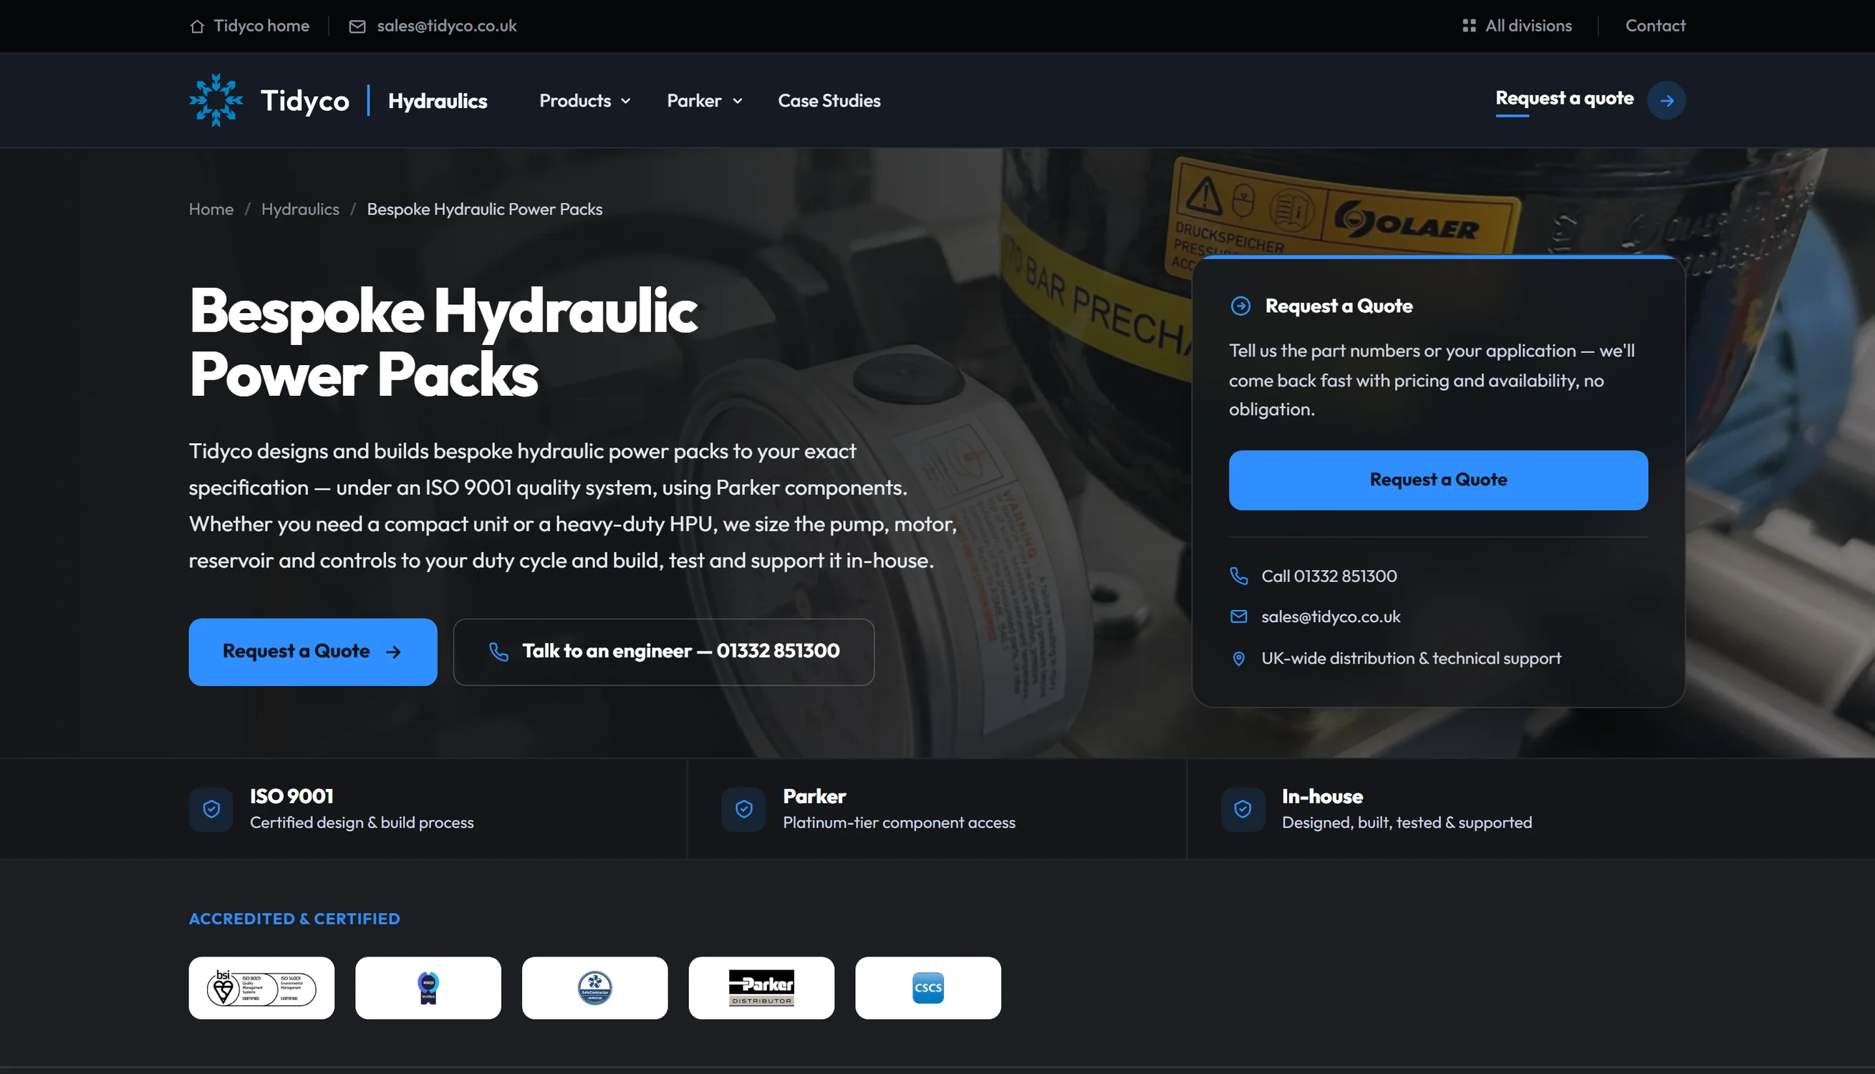
Task: Open the All divisions grid icon
Action: [1469, 26]
